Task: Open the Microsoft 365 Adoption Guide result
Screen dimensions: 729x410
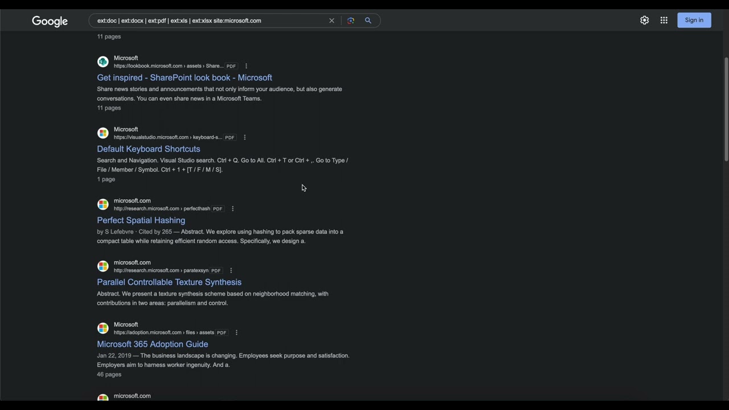Action: tap(152, 344)
